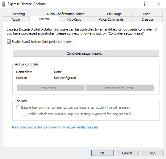Click the Express Dictate app icon in title bar
This screenshot has width=166, height=159.
(4, 4)
